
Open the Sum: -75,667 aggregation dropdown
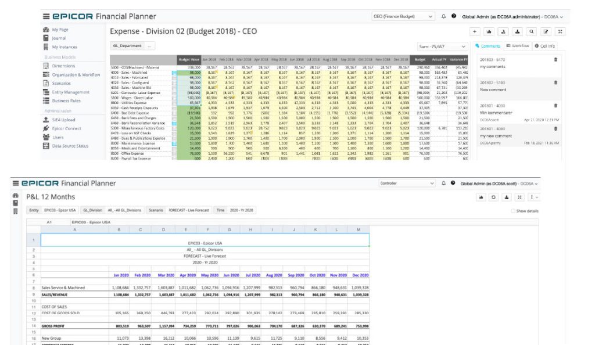coord(442,46)
